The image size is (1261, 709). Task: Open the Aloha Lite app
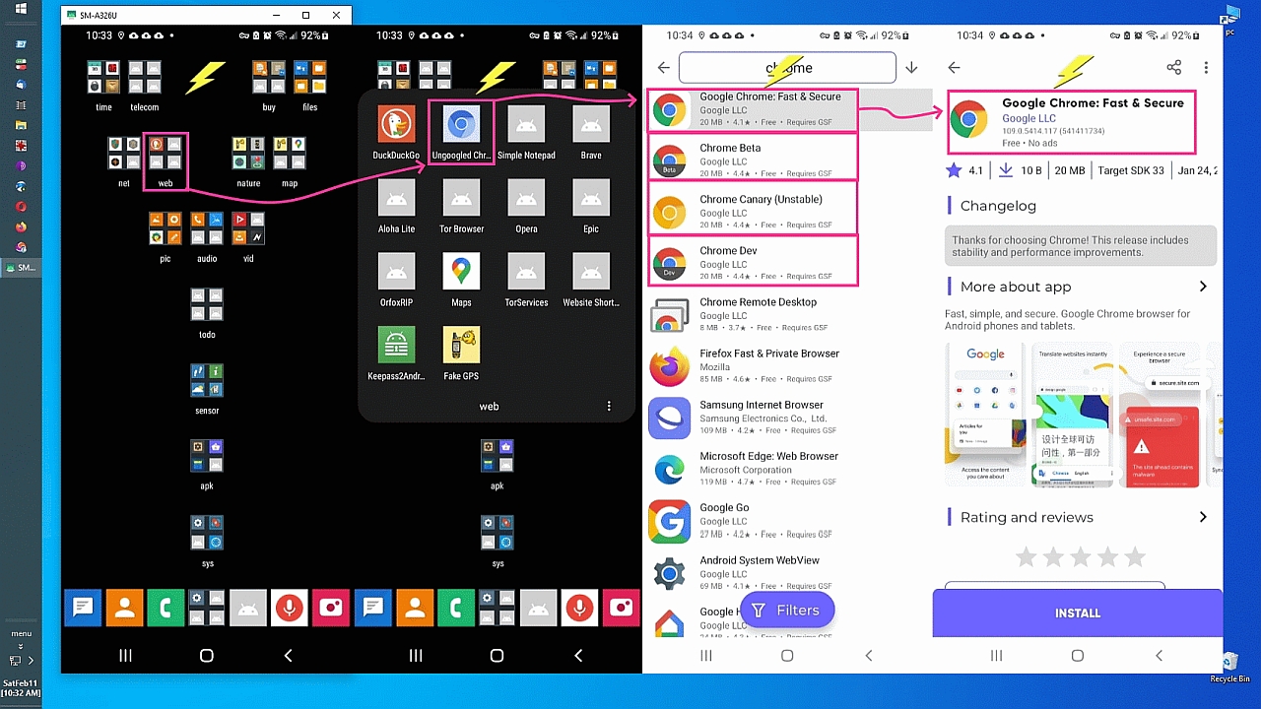coord(396,207)
